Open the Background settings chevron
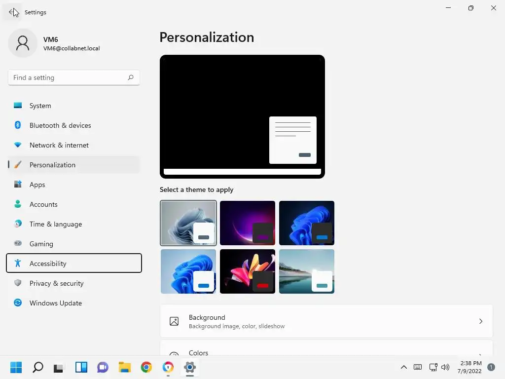 click(480, 321)
